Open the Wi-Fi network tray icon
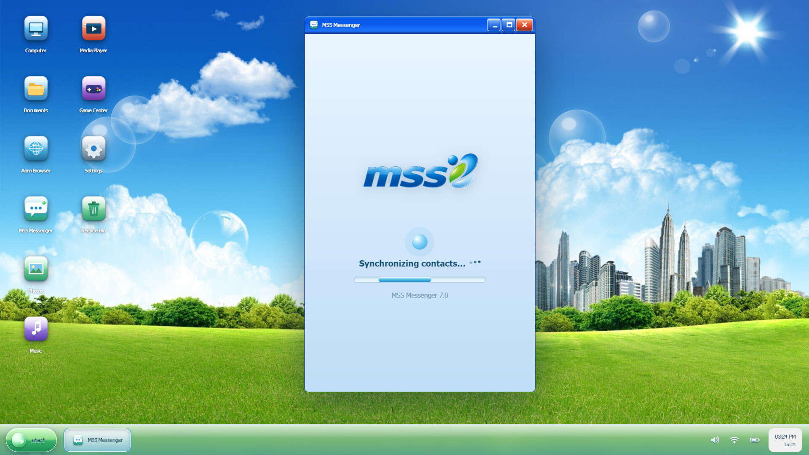 click(x=734, y=440)
